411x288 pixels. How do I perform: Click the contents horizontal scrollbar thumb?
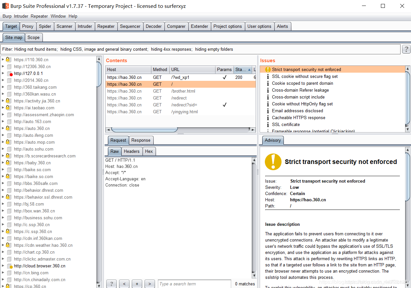(x=145, y=130)
